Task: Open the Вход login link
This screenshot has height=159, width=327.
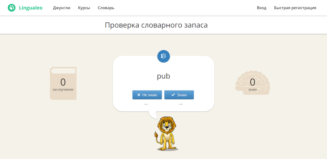Action: point(262,8)
